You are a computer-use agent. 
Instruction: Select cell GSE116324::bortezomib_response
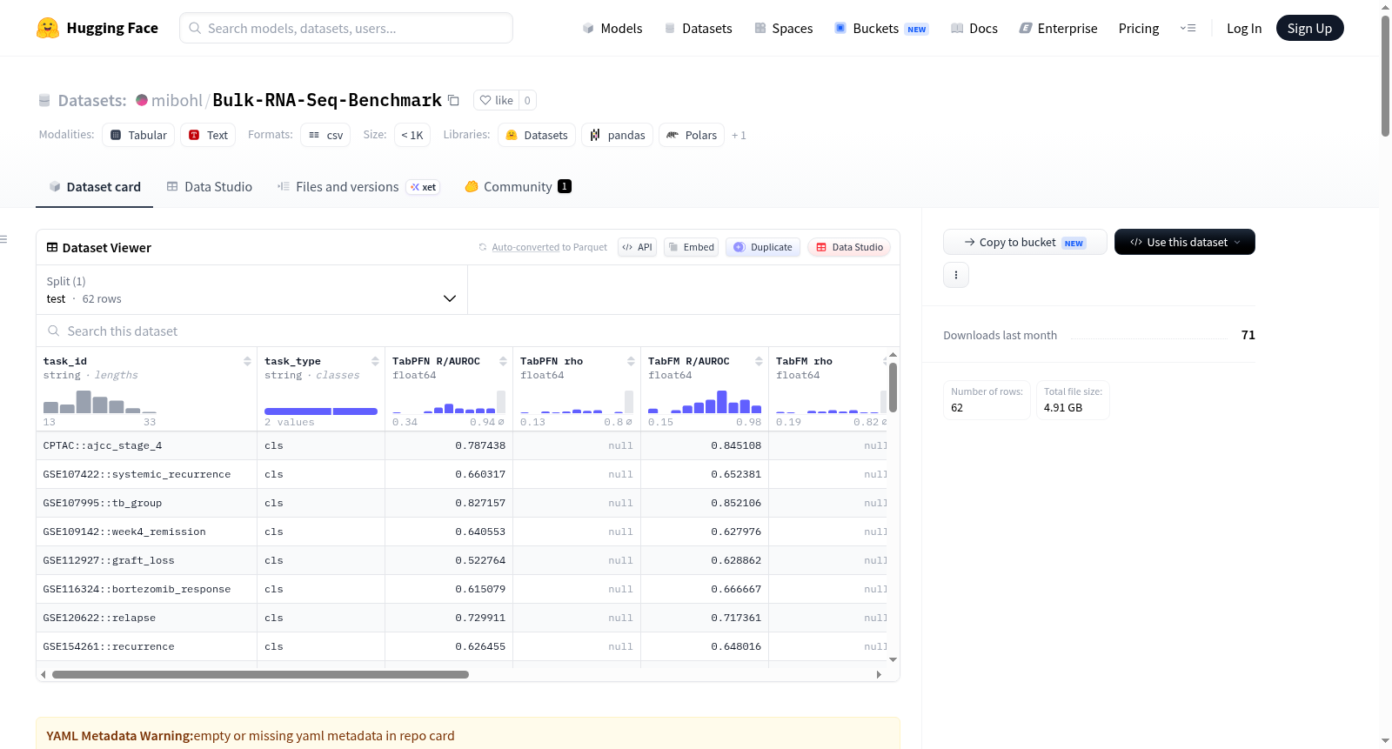pos(146,589)
